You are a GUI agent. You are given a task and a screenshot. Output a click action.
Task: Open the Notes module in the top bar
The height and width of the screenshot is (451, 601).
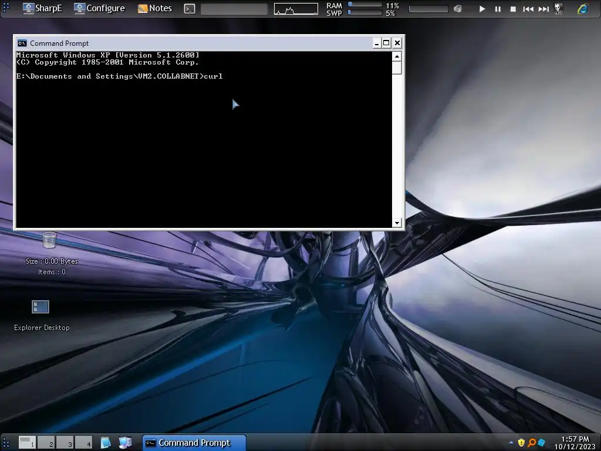coord(155,8)
